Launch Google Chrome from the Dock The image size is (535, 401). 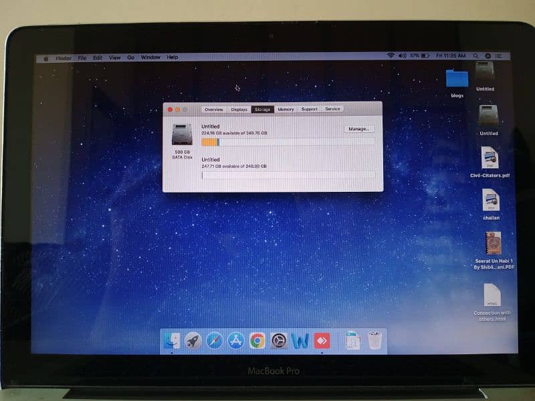[257, 341]
